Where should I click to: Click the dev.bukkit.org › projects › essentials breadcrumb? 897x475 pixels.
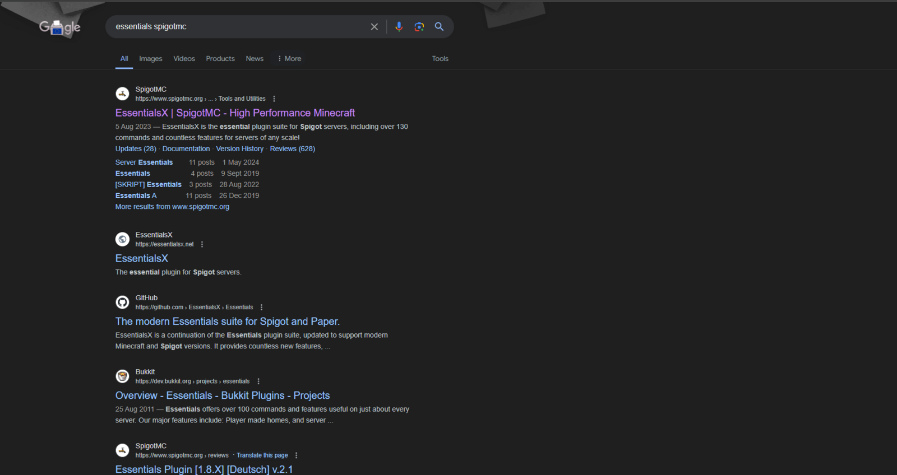[x=192, y=381]
